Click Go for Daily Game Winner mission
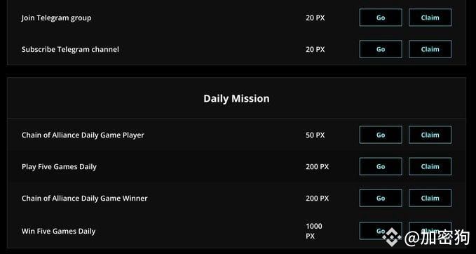The width and height of the screenshot is (476, 254). tap(381, 198)
